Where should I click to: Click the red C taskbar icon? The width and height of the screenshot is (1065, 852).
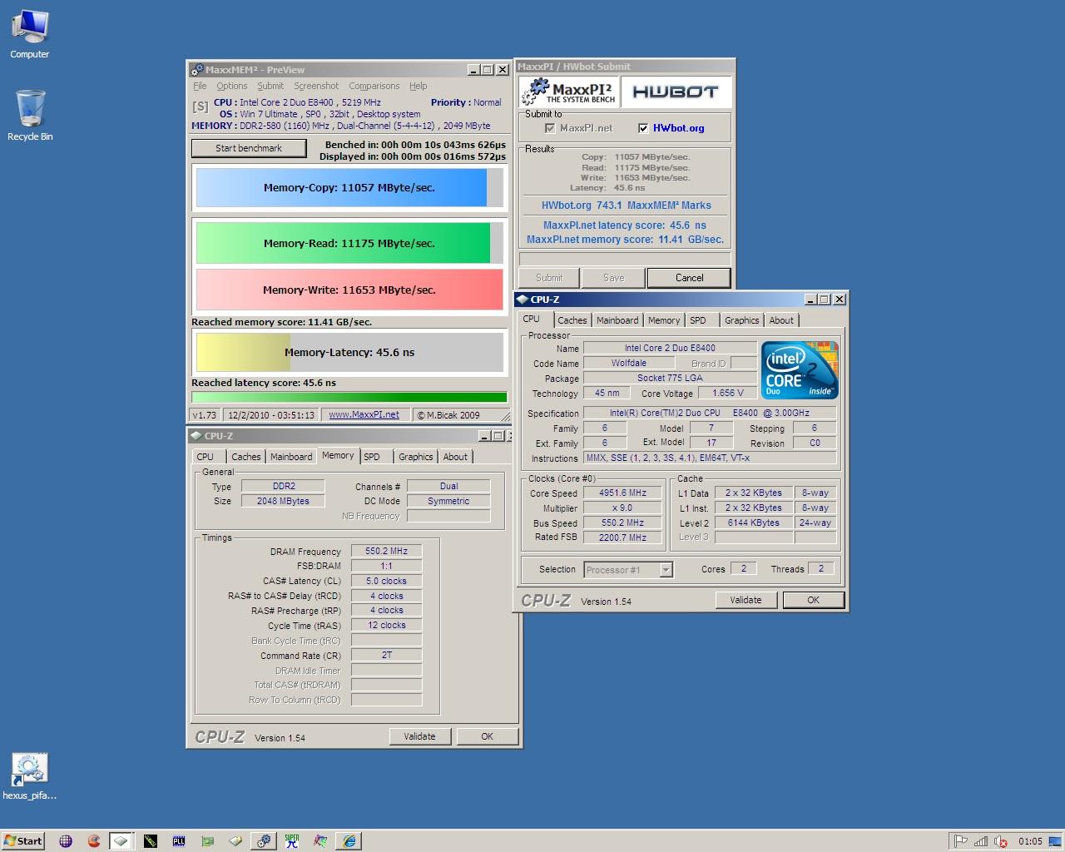(x=94, y=841)
